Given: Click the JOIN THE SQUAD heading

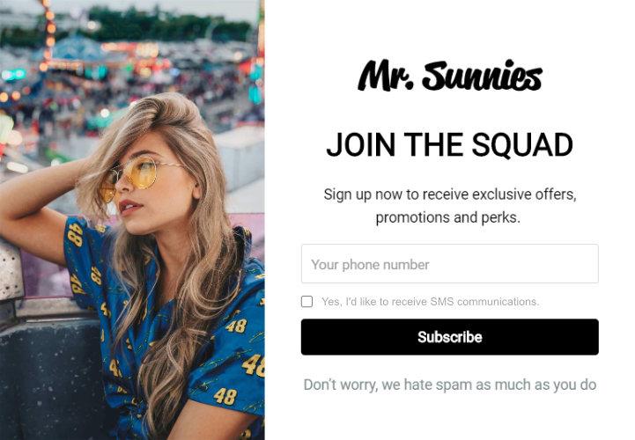Looking at the screenshot, I should 449,145.
